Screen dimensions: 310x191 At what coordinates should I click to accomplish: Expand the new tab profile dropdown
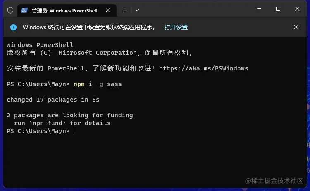[x=137, y=10]
